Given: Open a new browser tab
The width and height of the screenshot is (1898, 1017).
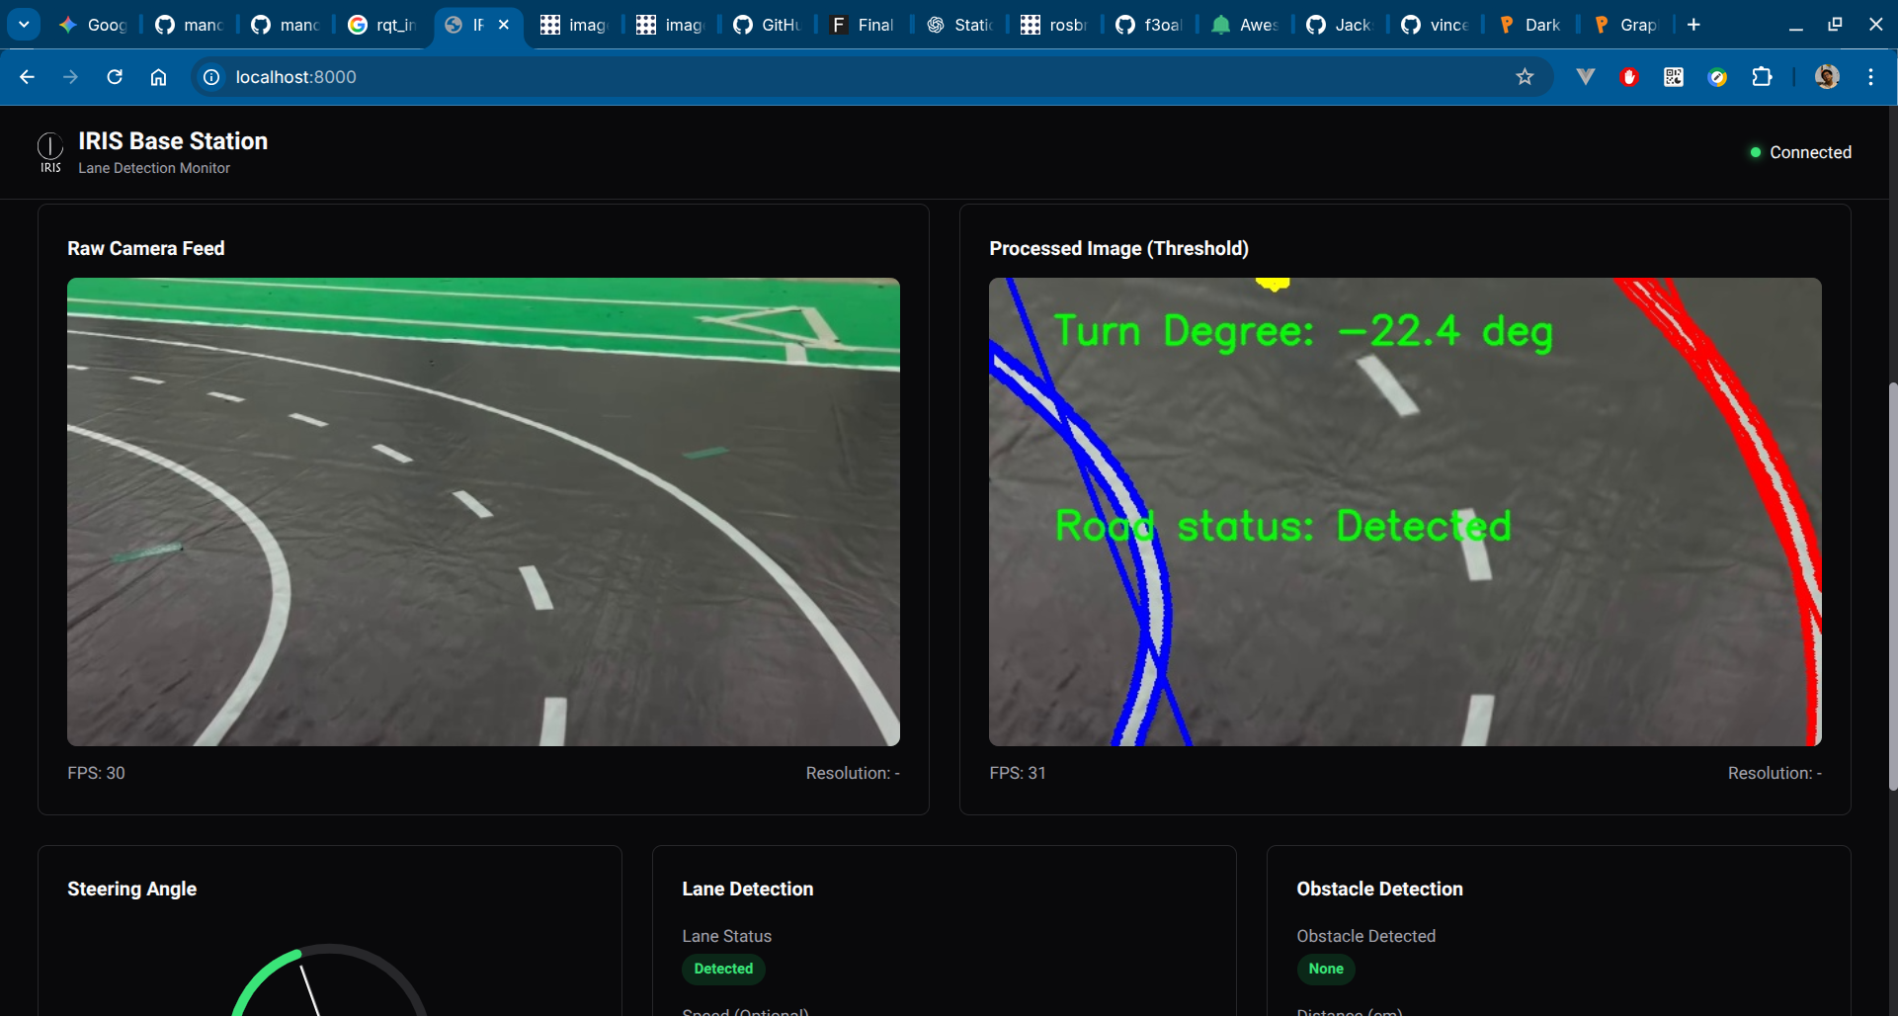Looking at the screenshot, I should tap(1693, 25).
